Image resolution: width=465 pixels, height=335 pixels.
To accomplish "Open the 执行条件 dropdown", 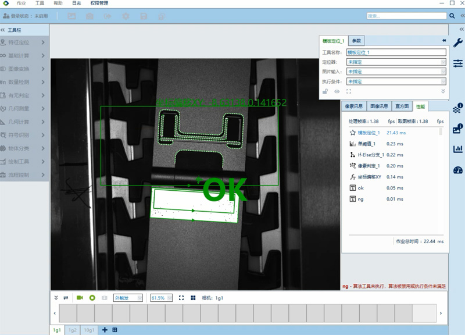I will [396, 81].
